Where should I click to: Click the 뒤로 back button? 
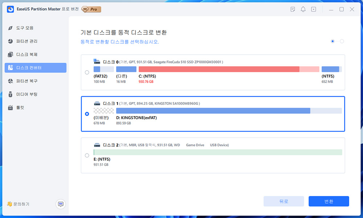point(284,201)
